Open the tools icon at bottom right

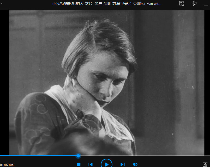tap(205, 164)
